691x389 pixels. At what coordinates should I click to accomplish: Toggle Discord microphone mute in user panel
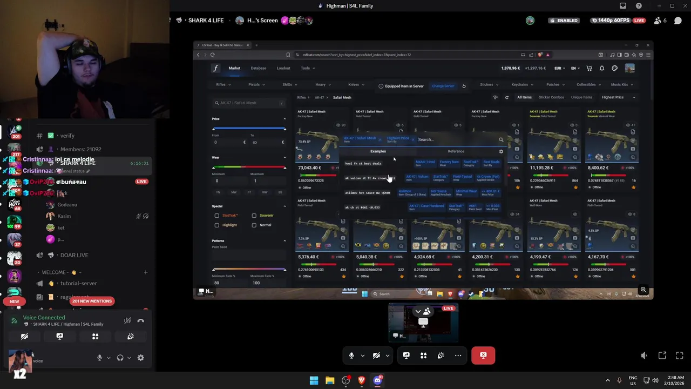tap(99, 358)
